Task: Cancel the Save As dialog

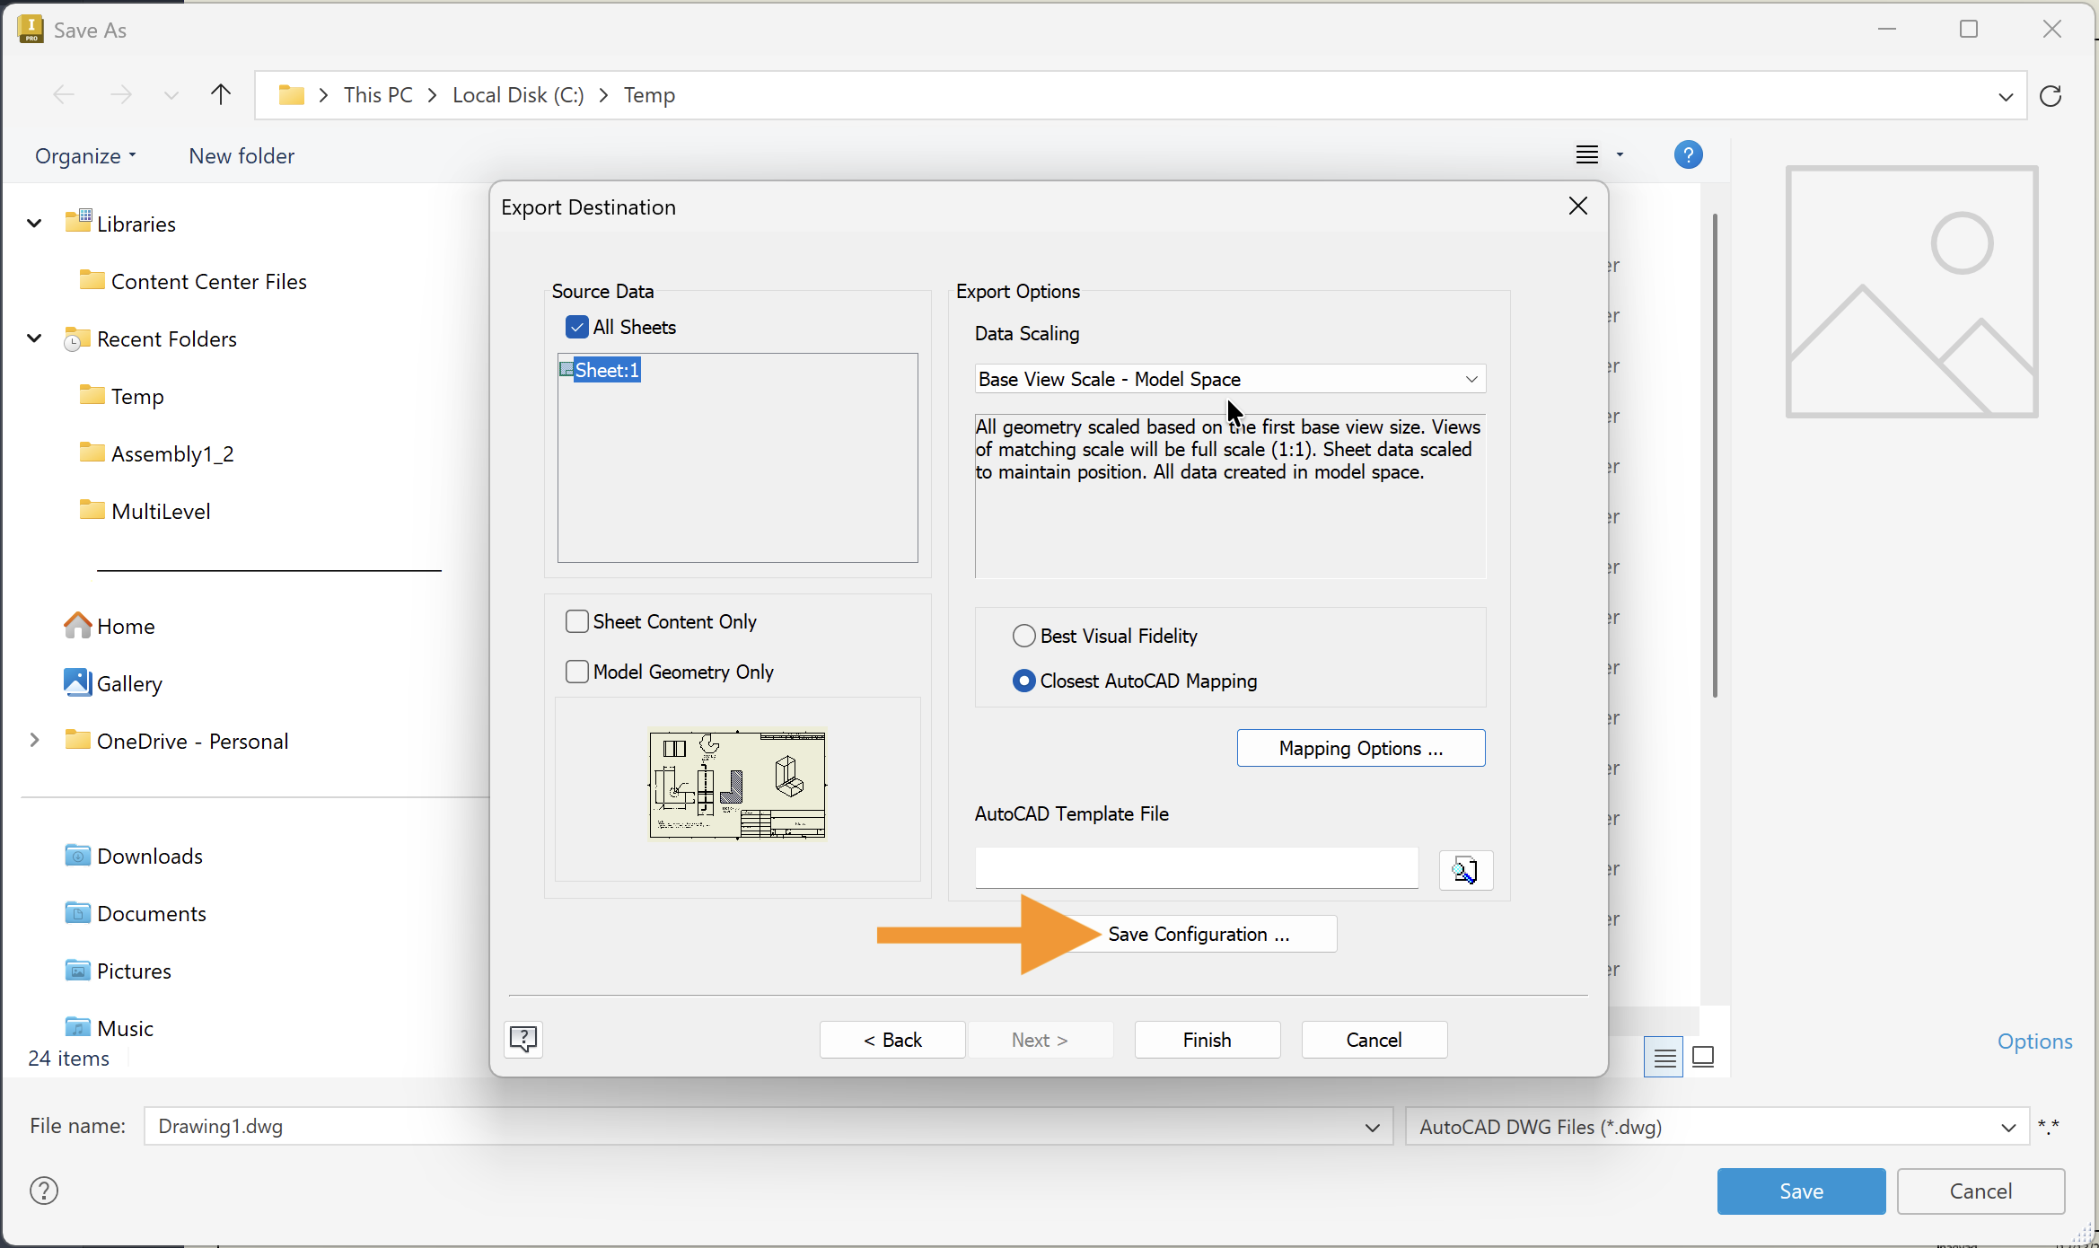Action: (x=1980, y=1191)
